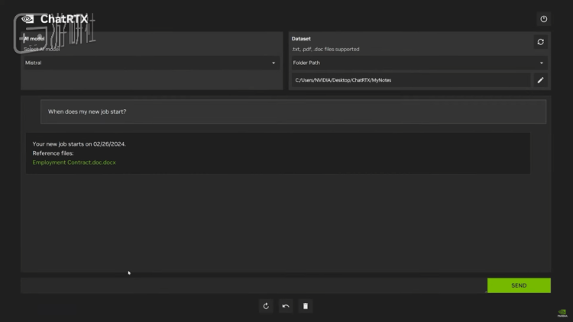Click the '.txt, .pdf, .doc files supported' text
573x322 pixels.
[325, 50]
